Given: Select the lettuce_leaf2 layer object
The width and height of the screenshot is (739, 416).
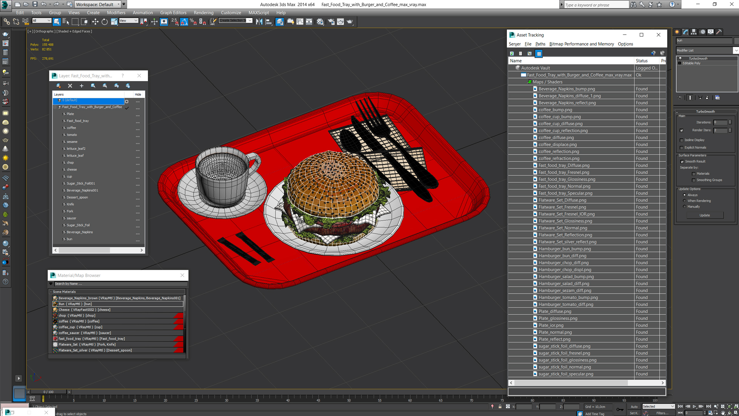Looking at the screenshot, I should (76, 149).
